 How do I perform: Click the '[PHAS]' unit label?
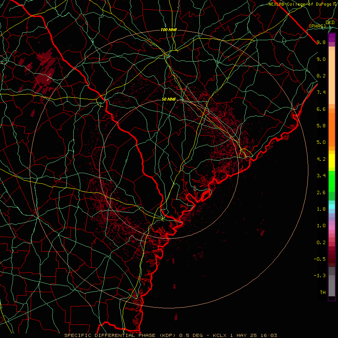pos(317,26)
